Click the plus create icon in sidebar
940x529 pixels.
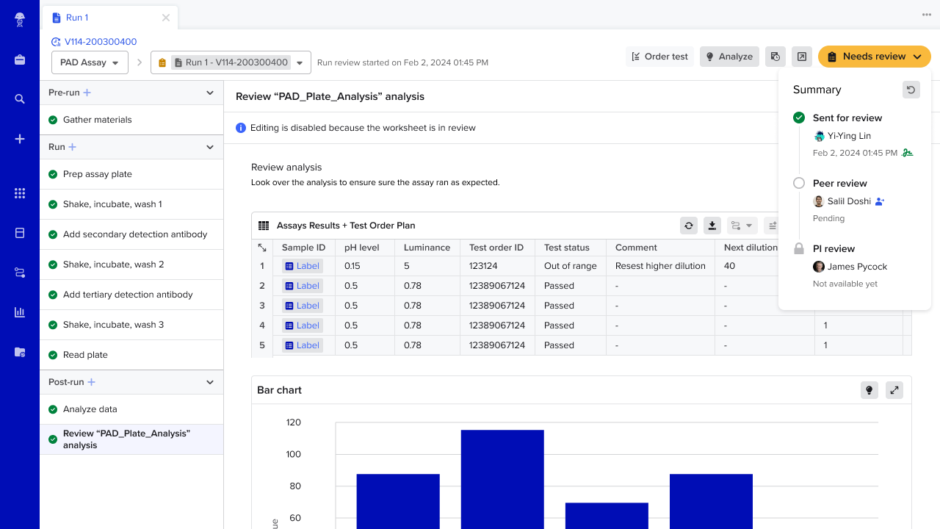tap(20, 139)
